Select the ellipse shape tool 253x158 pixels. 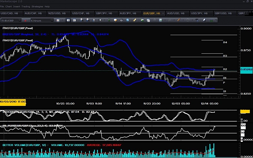click(188, 20)
